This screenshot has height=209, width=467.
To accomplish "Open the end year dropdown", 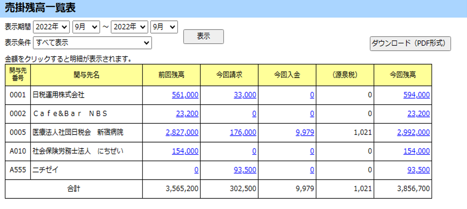I will [129, 27].
